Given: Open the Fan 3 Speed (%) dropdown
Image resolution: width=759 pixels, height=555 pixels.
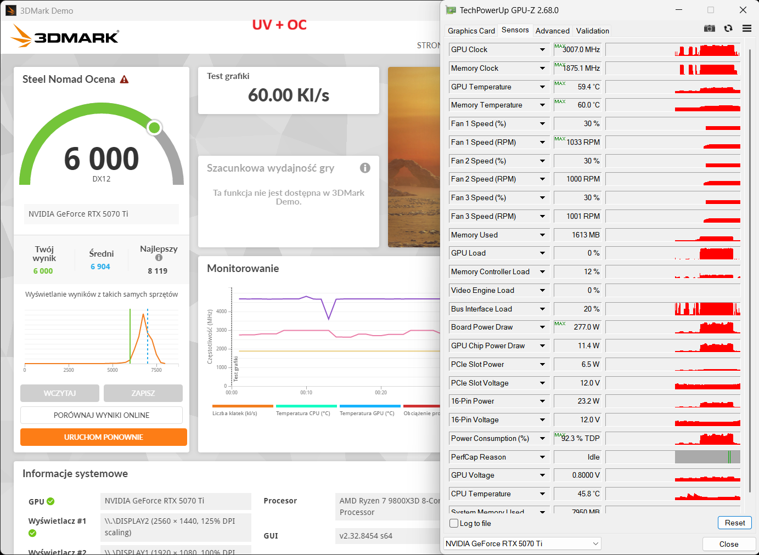Looking at the screenshot, I should 542,197.
